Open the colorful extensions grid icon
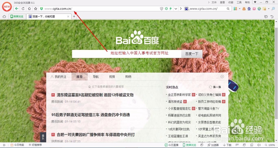The width and height of the screenshot is (278, 148). (235, 9)
